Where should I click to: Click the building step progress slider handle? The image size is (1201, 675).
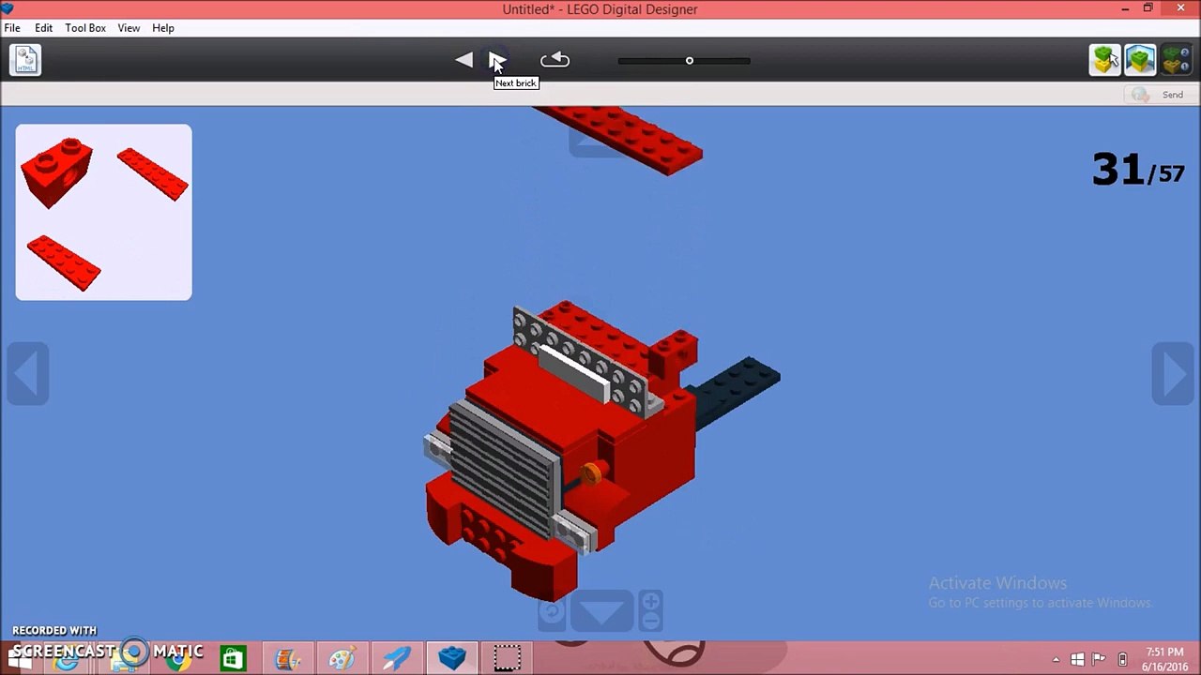[689, 61]
